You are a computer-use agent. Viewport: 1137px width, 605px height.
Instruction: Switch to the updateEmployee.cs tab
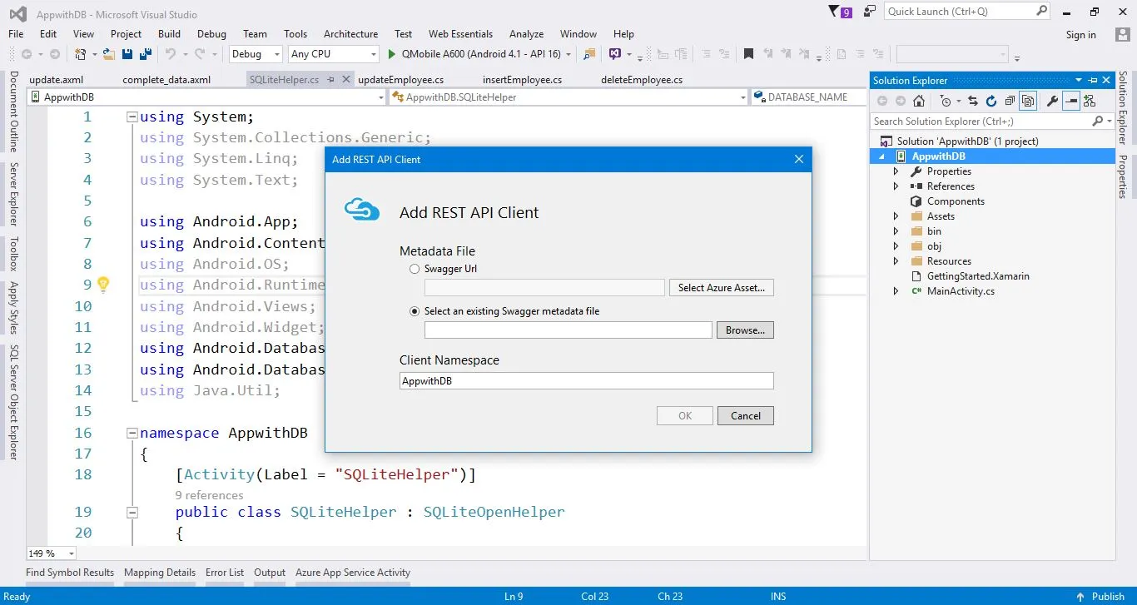click(x=400, y=80)
